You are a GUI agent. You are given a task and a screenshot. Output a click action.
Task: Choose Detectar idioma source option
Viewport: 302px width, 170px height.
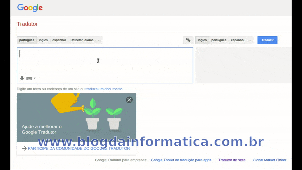(x=82, y=40)
